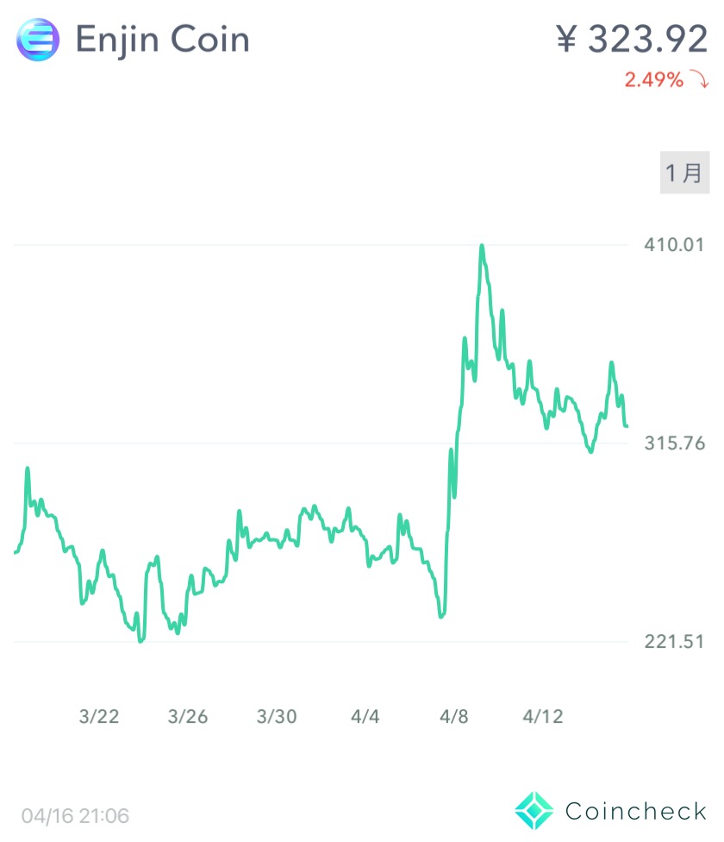Click the rightmost end of the chart line
The height and width of the screenshot is (842, 724).
click(627, 425)
